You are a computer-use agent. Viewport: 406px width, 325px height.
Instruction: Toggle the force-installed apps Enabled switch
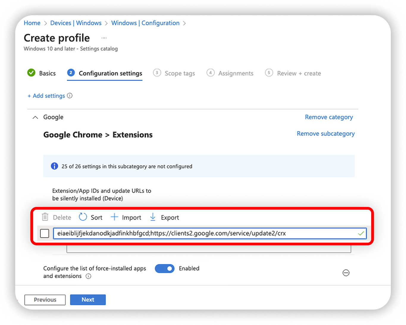coord(164,269)
